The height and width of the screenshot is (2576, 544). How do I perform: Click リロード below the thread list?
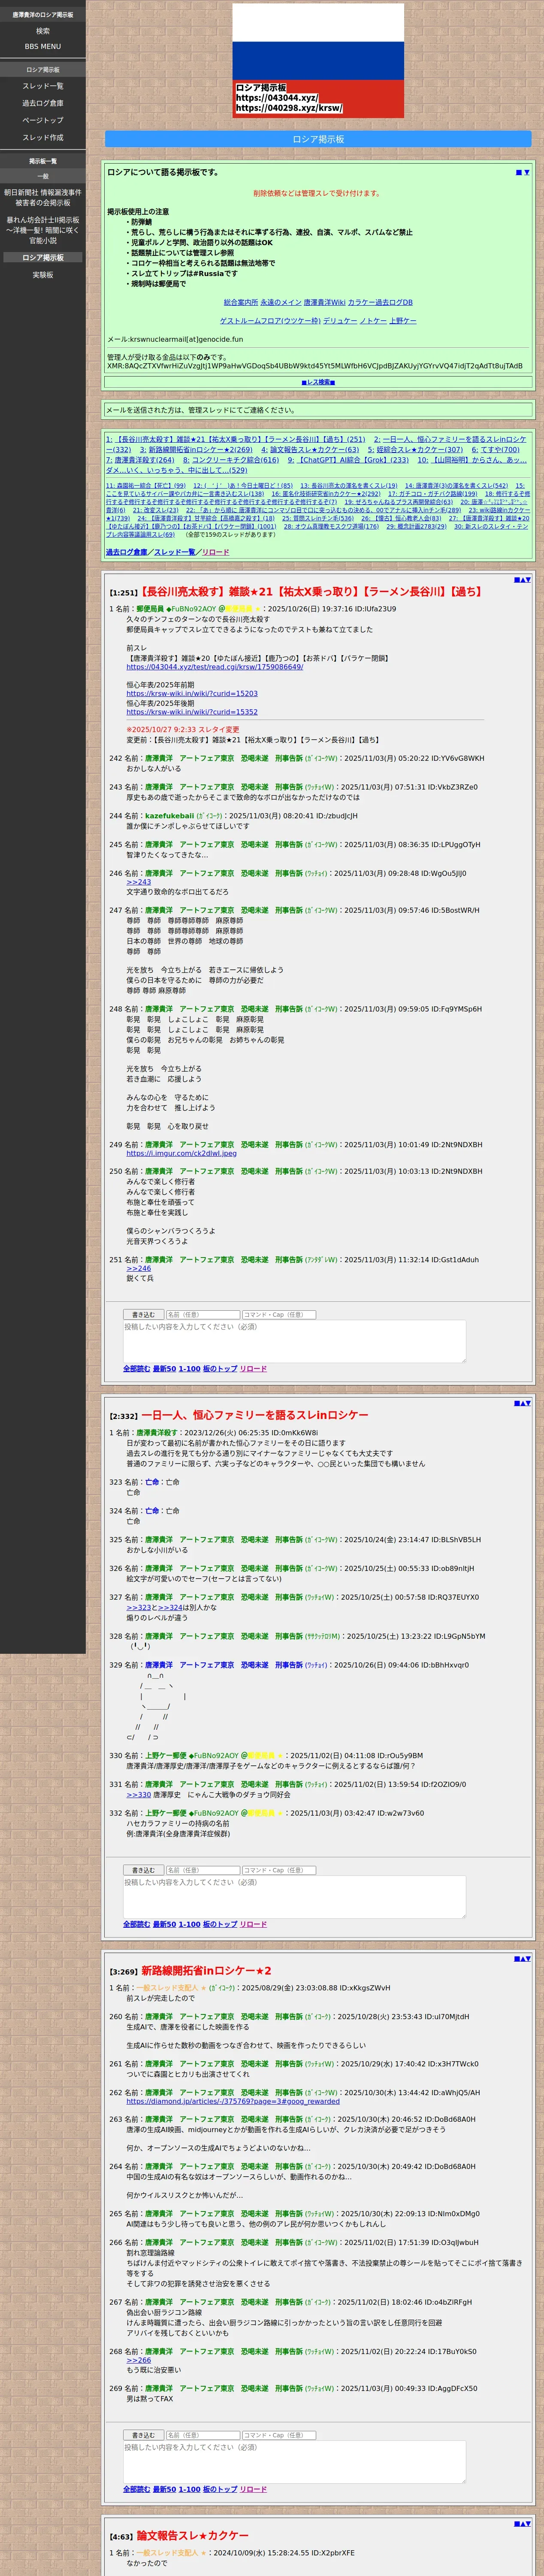pos(215,552)
